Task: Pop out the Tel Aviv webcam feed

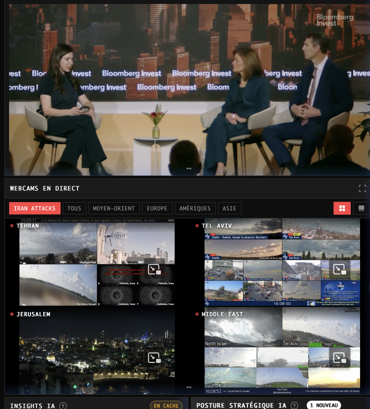Action: coord(339,269)
